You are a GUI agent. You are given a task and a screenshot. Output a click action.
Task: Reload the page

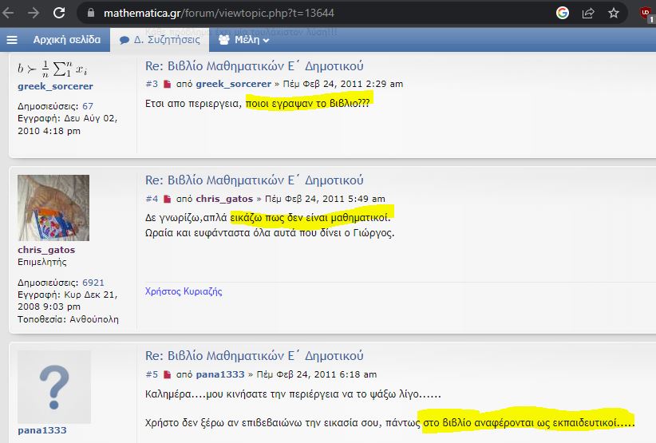pos(59,13)
